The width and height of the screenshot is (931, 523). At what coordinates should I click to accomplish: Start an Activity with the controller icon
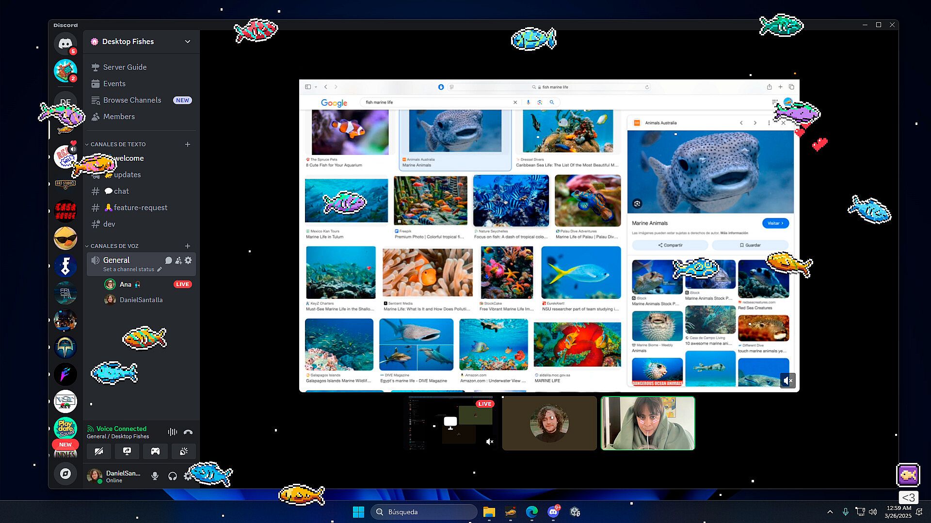[155, 451]
